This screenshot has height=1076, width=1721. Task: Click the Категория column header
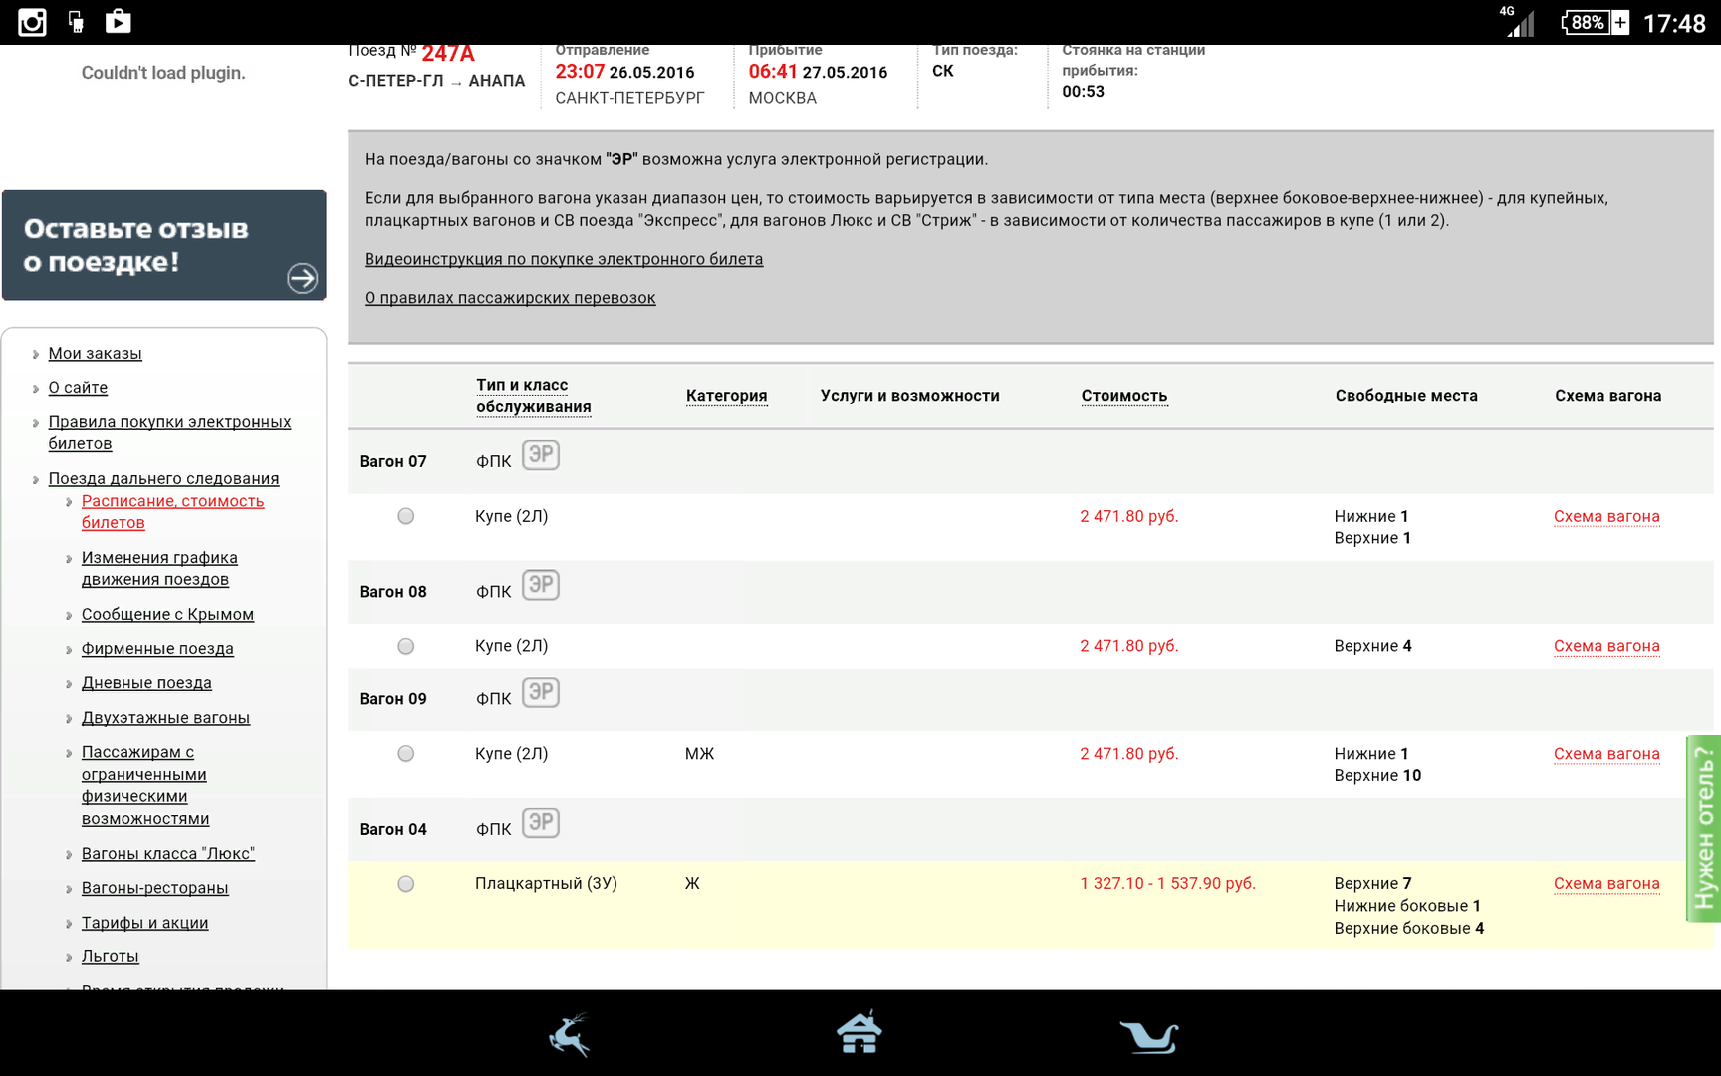[x=726, y=396]
